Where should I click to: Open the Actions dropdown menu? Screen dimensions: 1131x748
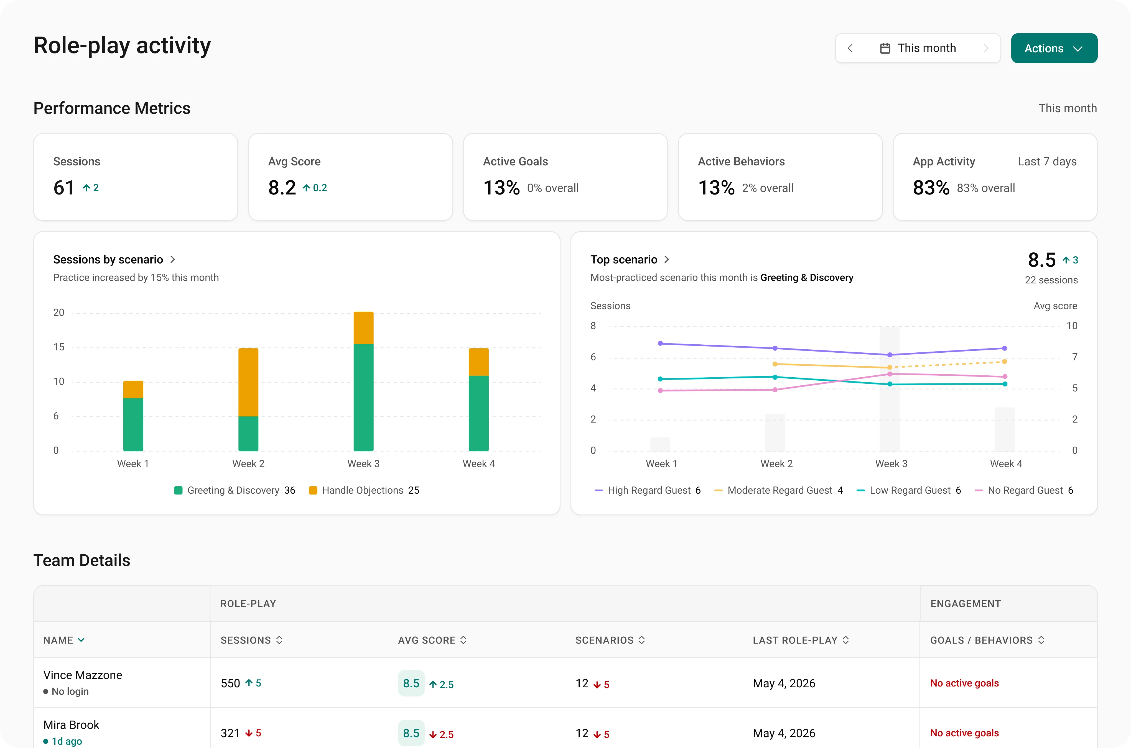point(1054,48)
